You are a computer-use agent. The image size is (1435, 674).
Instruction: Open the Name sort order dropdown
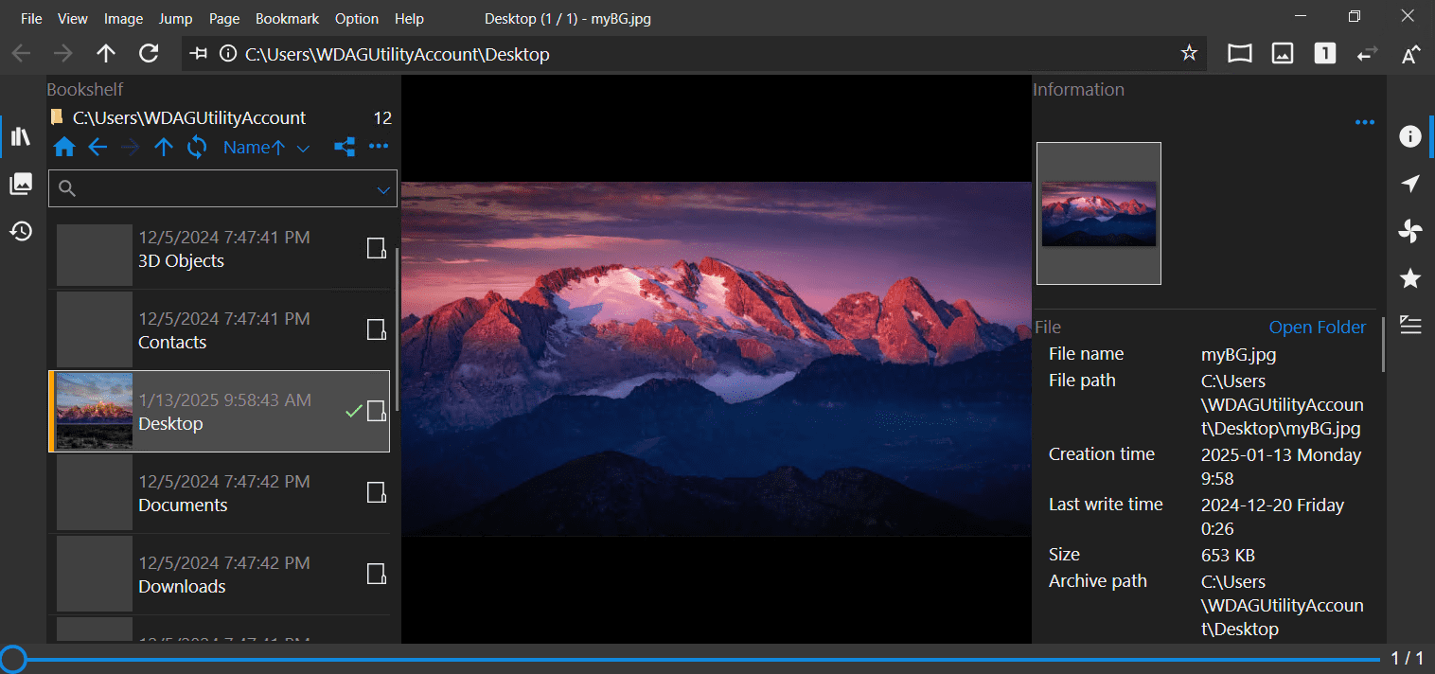tap(266, 147)
